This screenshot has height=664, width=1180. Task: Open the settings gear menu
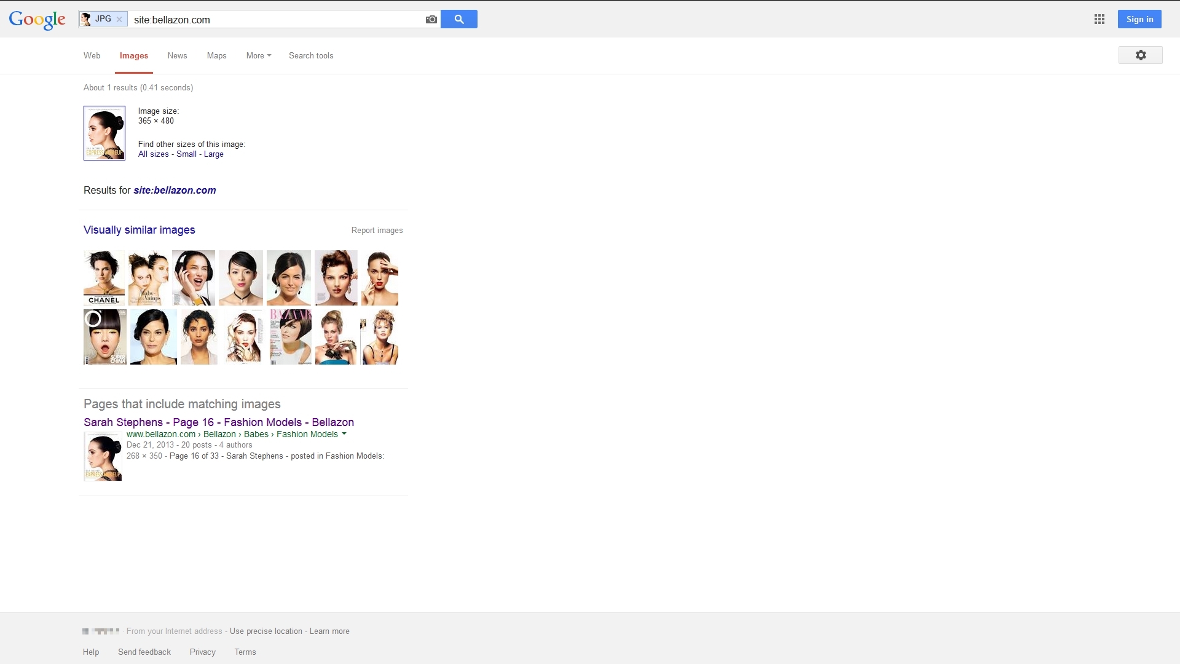1140,55
